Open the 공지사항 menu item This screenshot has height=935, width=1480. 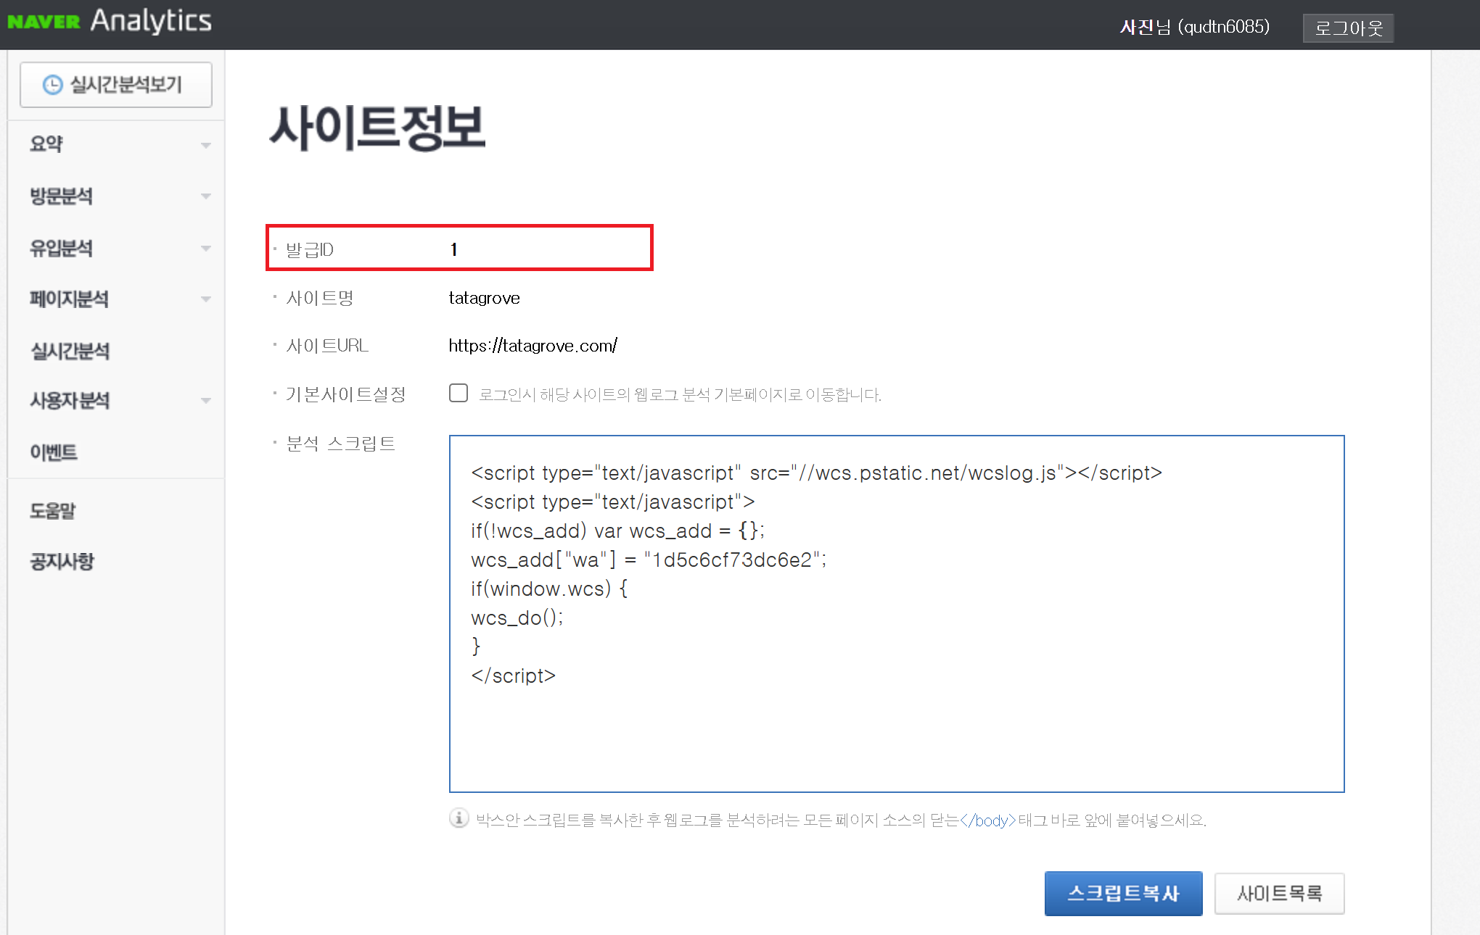(61, 560)
